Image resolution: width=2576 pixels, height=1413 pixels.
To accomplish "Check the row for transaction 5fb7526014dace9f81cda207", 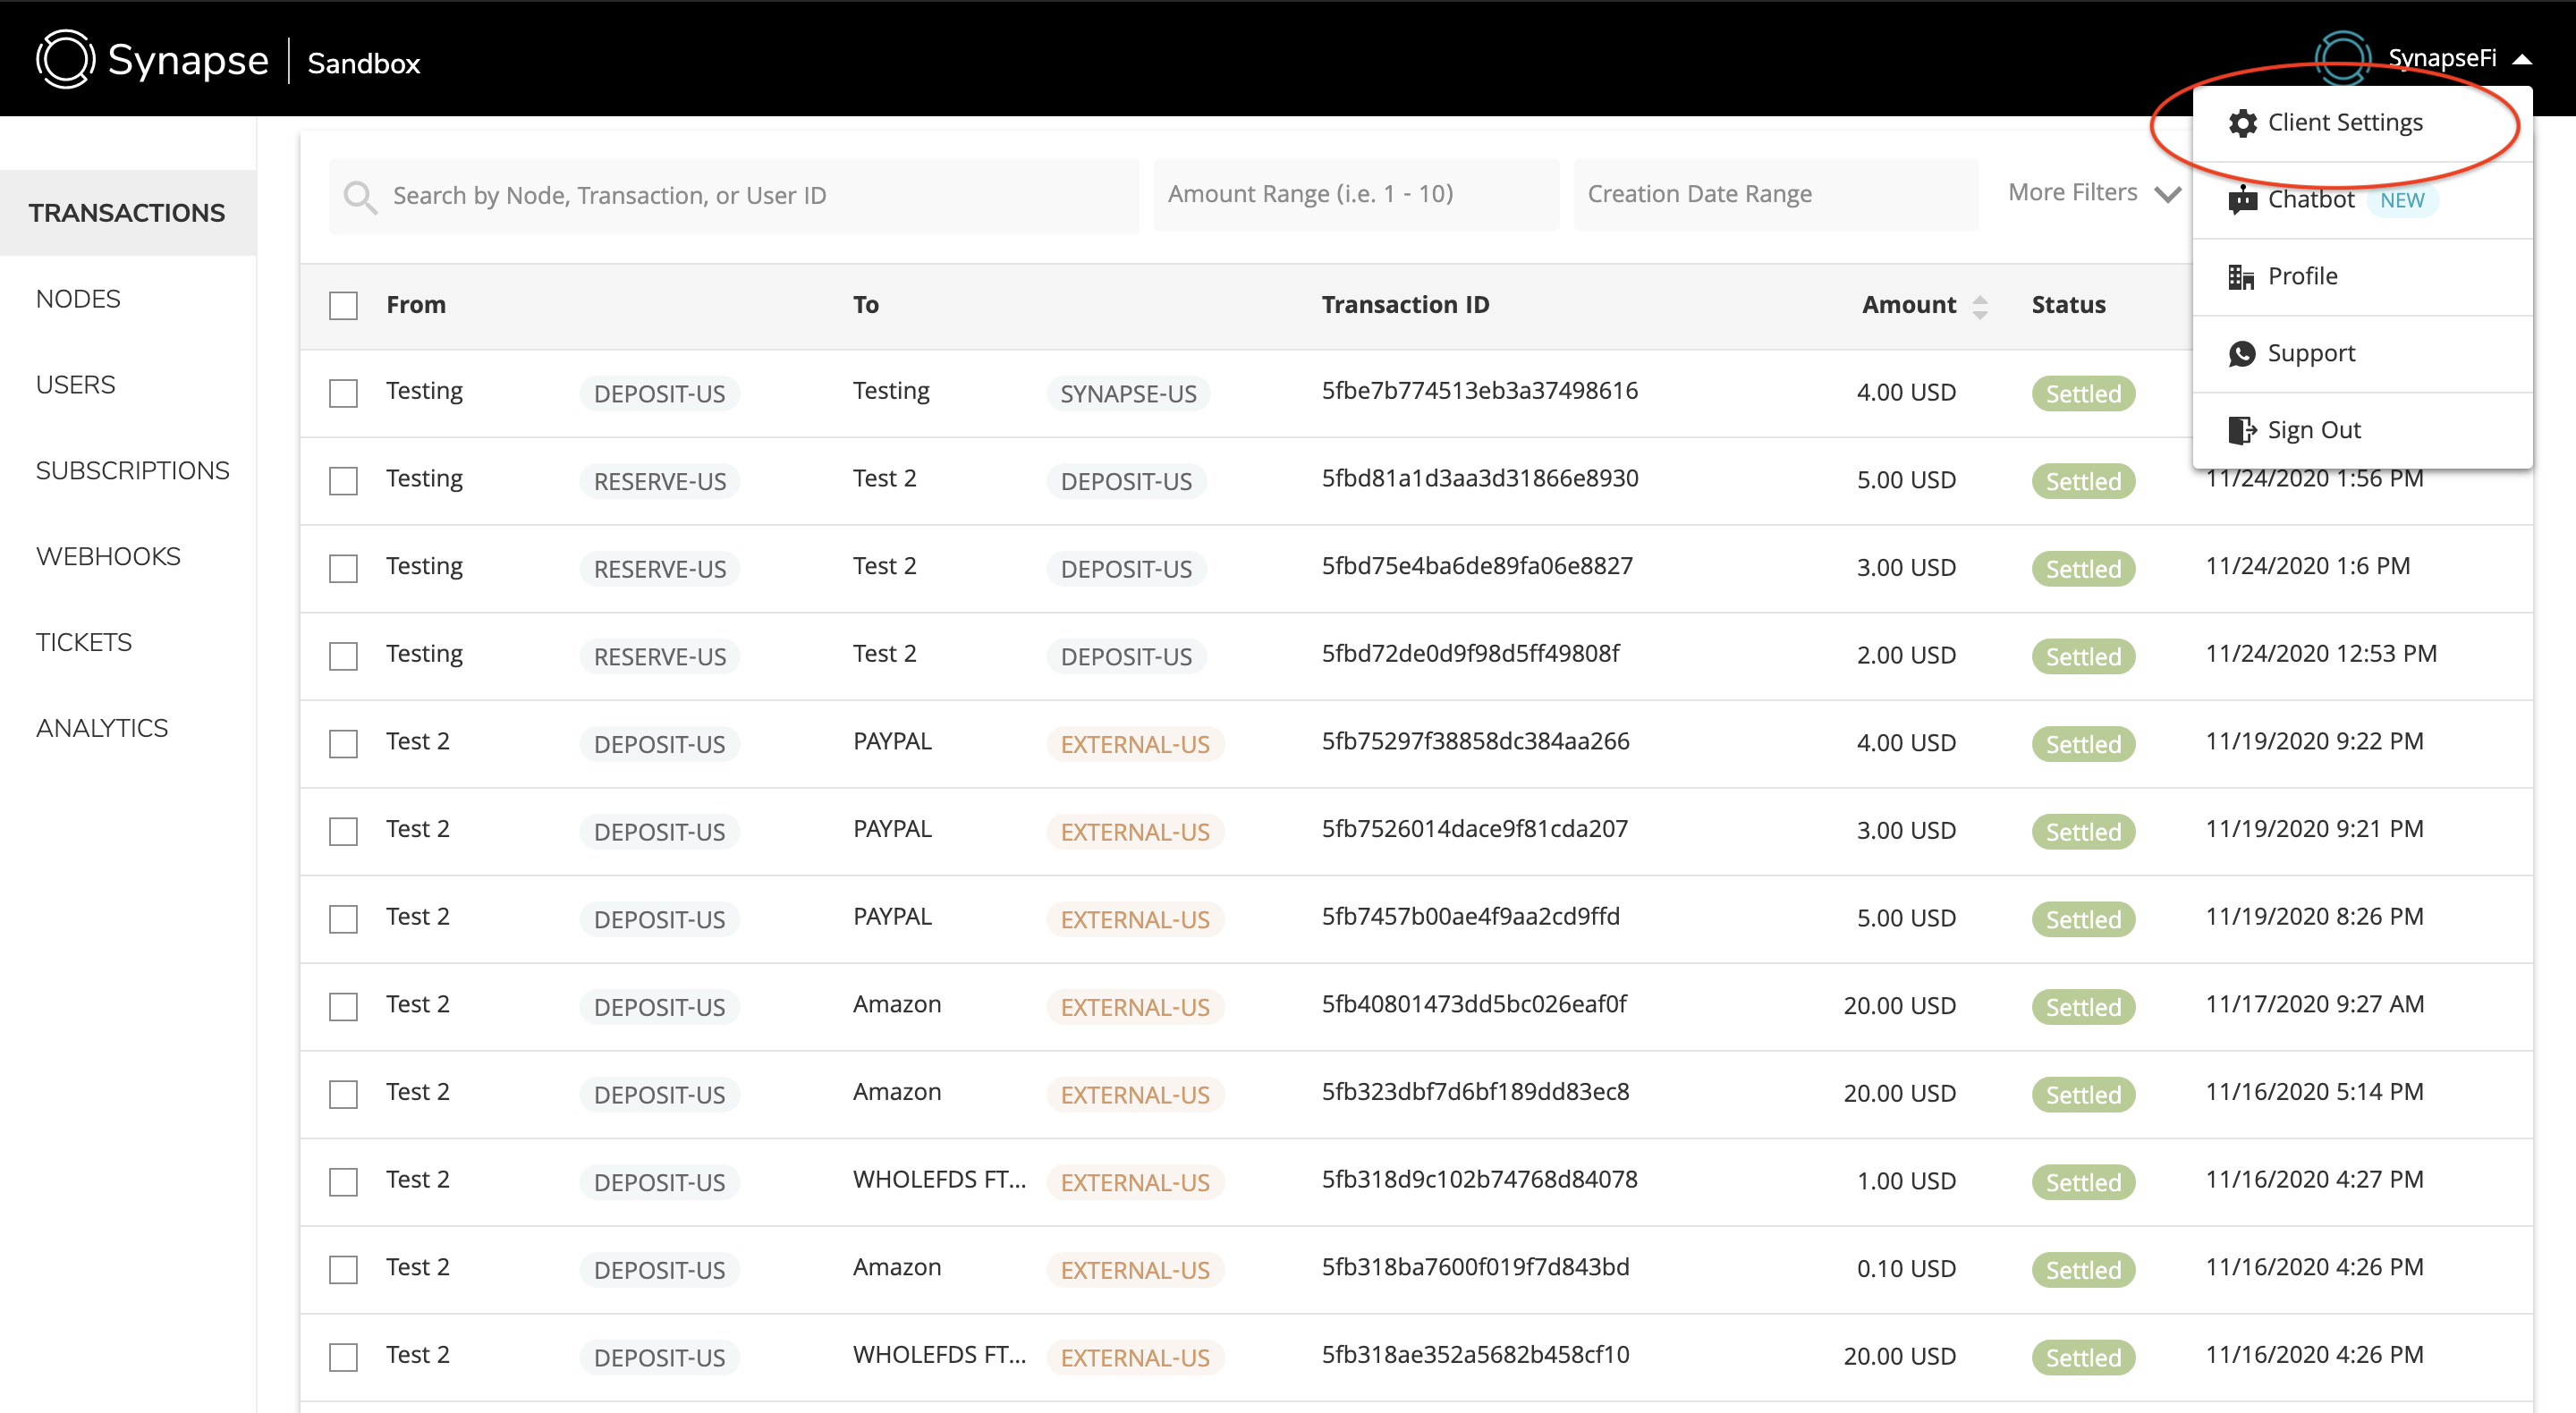I will (x=343, y=832).
